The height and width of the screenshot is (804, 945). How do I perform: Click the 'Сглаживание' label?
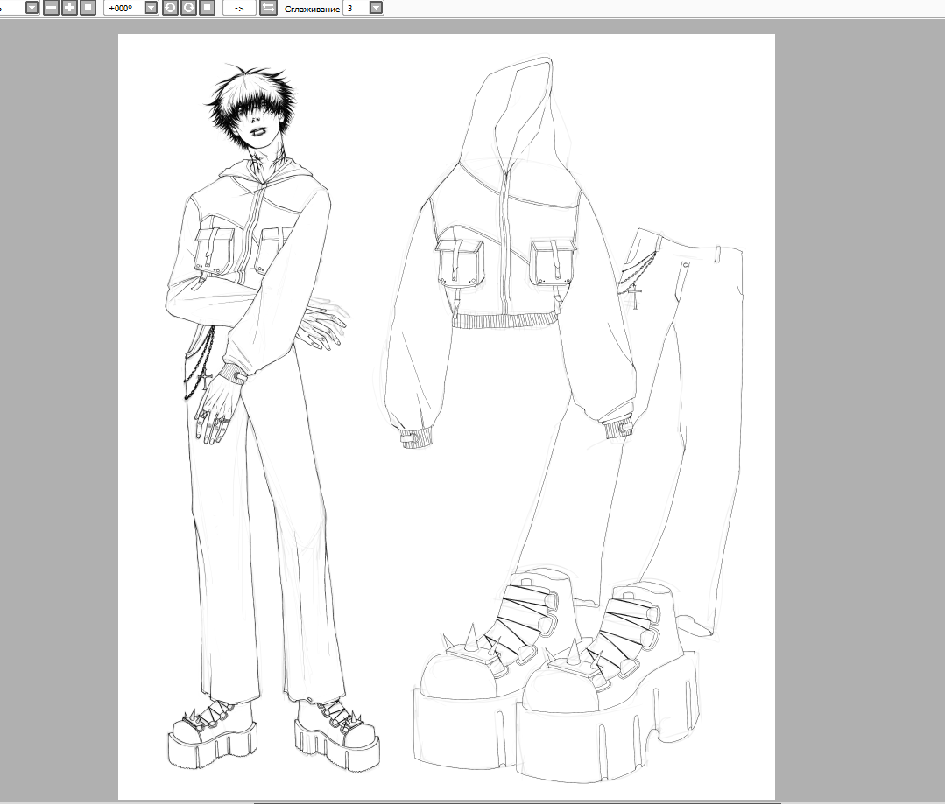click(x=312, y=9)
